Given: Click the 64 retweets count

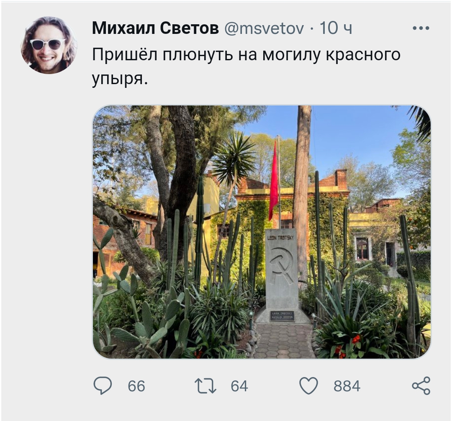Looking at the screenshot, I should pos(239,386).
